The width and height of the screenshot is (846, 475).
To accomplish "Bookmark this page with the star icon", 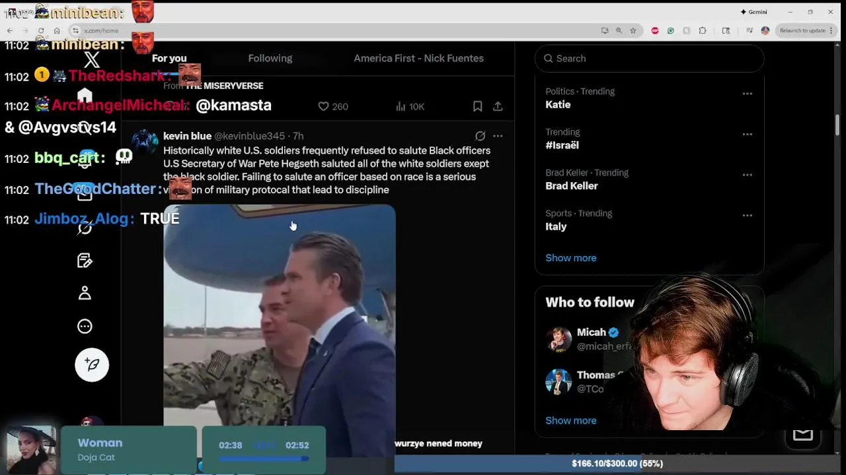I will point(633,30).
